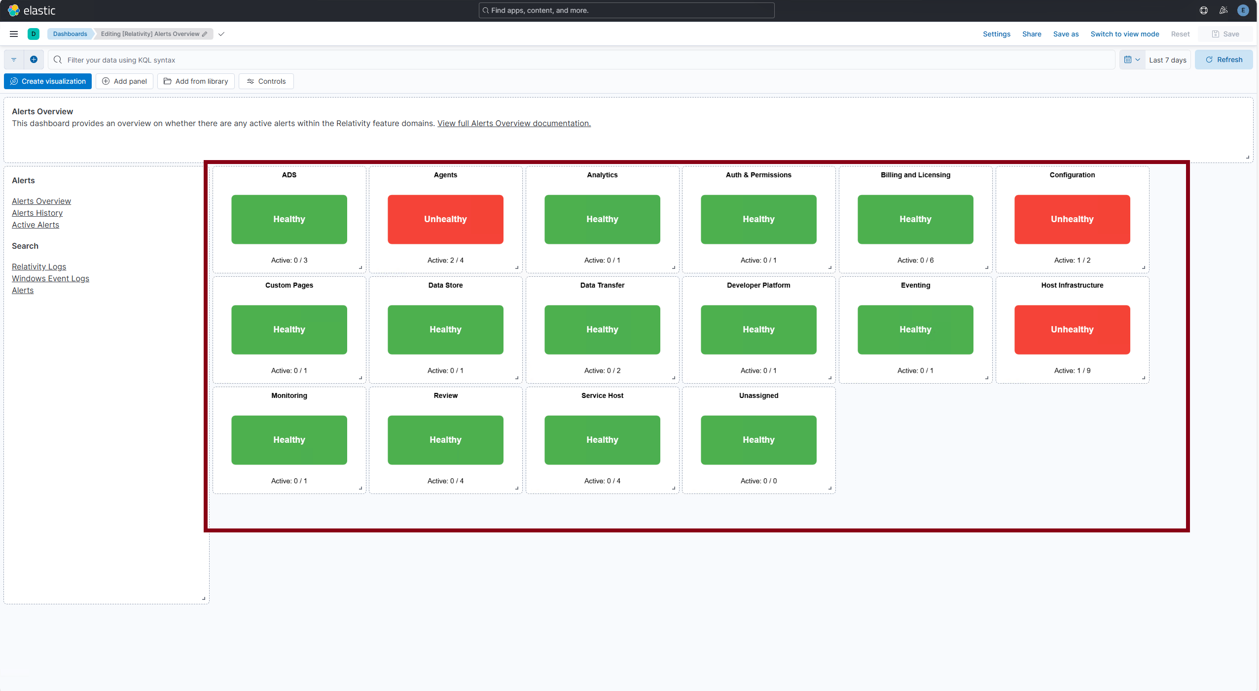Open the Alerts History link
The image size is (1259, 691).
[x=37, y=213]
